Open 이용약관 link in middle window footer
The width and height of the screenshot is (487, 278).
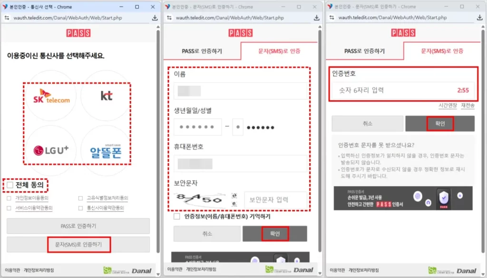[x=175, y=269]
